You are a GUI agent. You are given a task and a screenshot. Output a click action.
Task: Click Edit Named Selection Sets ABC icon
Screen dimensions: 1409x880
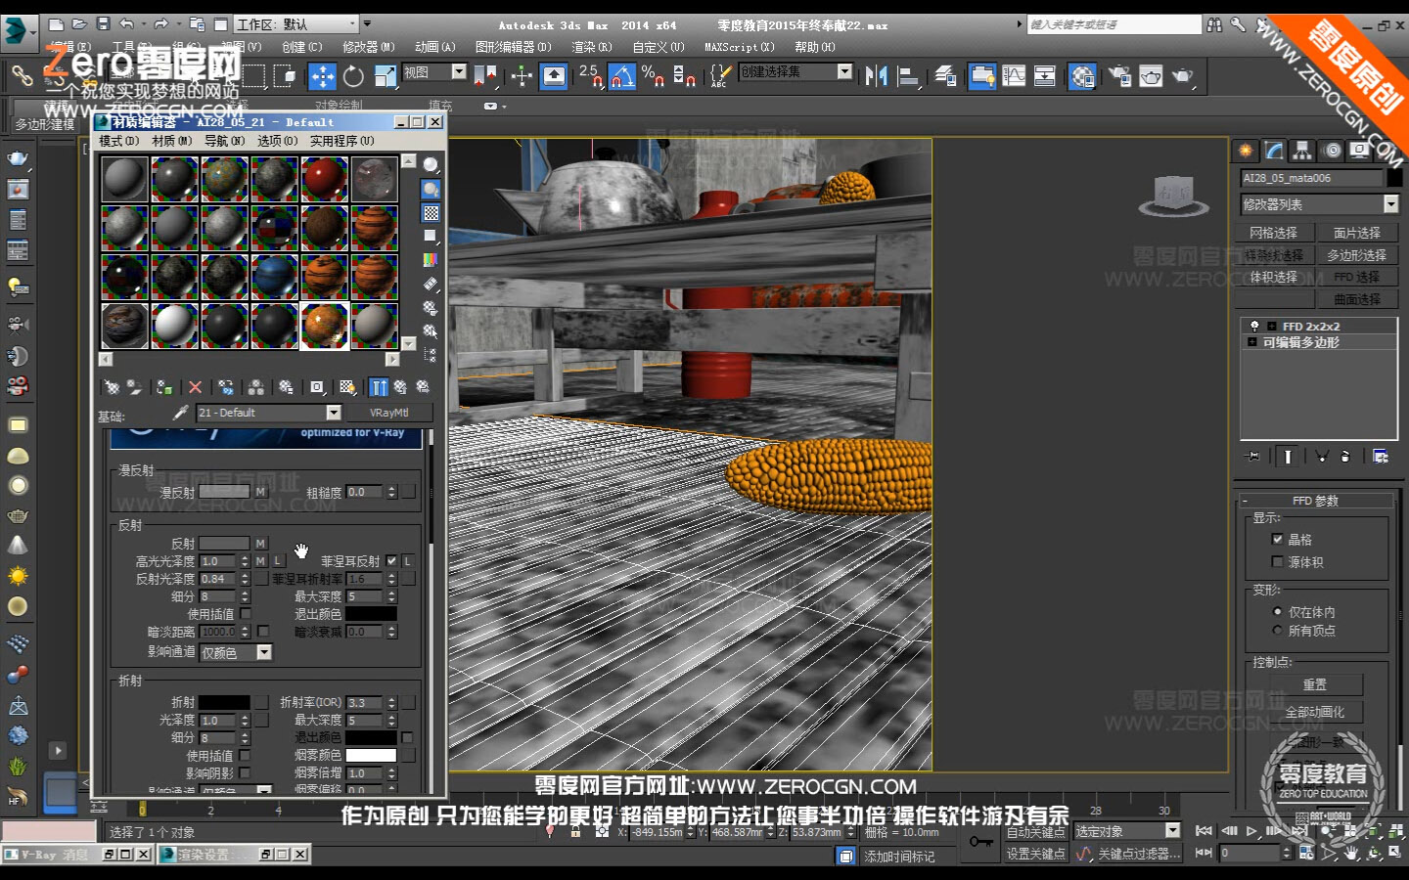coord(720,76)
